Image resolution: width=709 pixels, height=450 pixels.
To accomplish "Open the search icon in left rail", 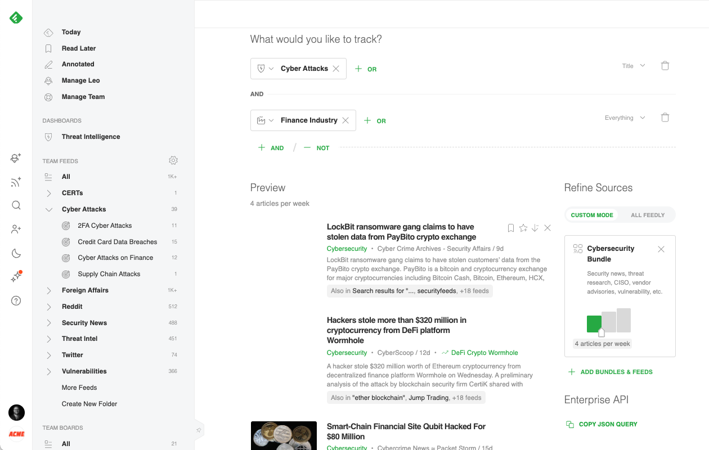I will [16, 205].
